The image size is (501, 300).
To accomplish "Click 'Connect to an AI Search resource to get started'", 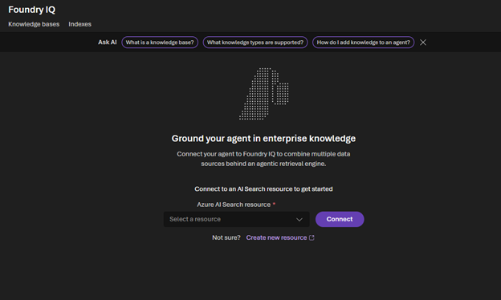I will [x=263, y=189].
